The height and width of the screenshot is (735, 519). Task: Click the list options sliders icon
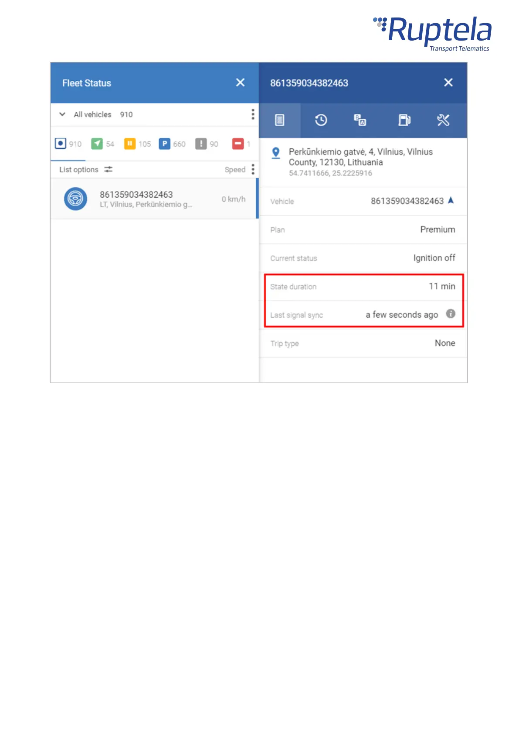109,169
